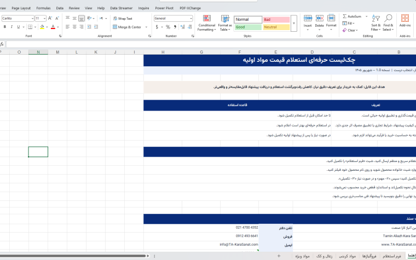Expand the font color arrow
The width and height of the screenshot is (416, 260).
[x=58, y=27]
